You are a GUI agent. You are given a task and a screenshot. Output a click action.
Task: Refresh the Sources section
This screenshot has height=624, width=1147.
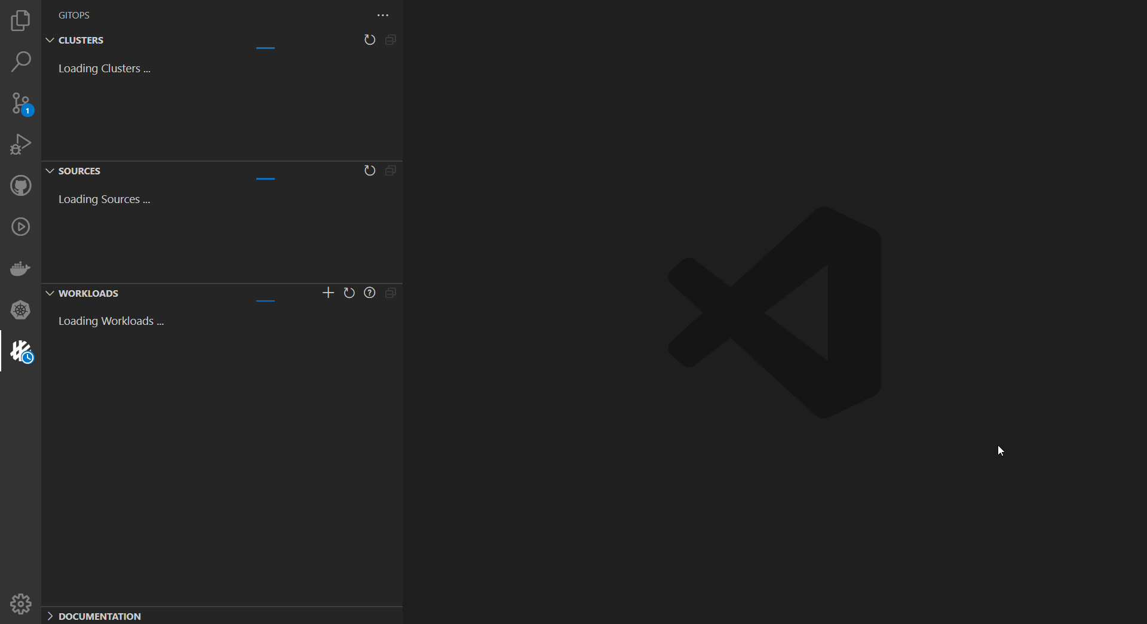(x=370, y=171)
